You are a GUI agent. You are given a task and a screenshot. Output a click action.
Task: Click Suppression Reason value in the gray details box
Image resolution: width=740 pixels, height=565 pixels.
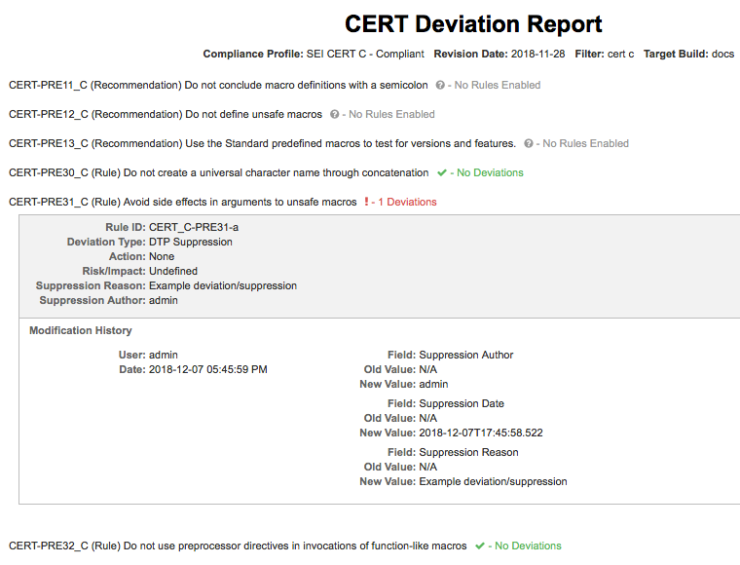(223, 285)
